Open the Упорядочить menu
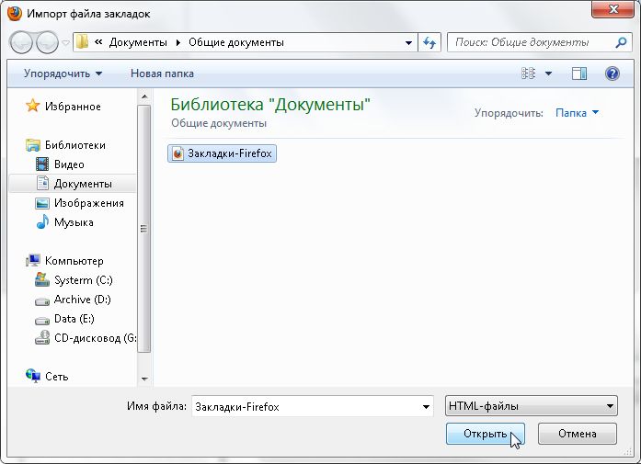 (x=63, y=74)
